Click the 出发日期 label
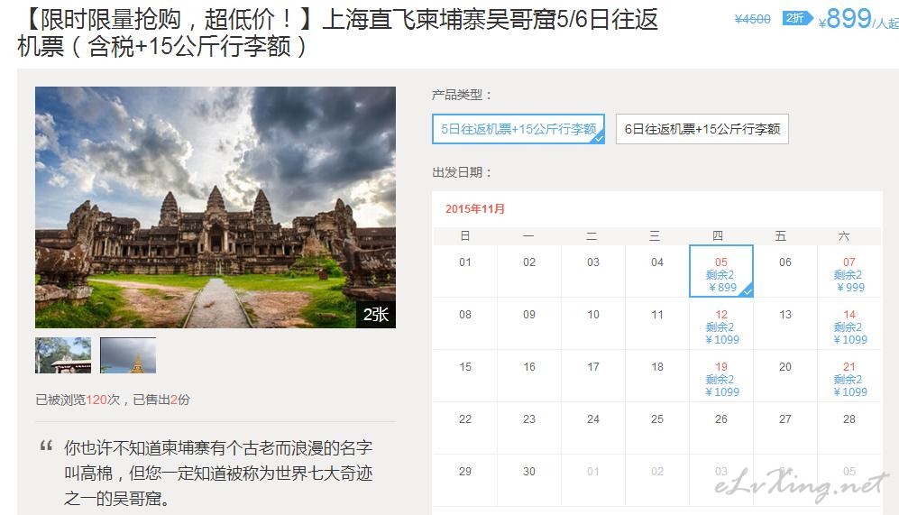 pyautogui.click(x=462, y=172)
